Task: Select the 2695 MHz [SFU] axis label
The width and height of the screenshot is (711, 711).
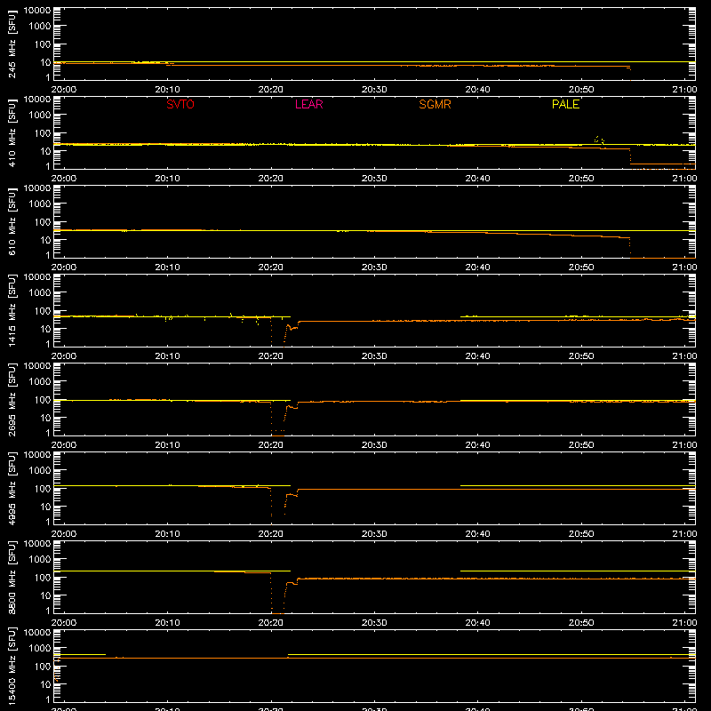Action: coord(12,399)
